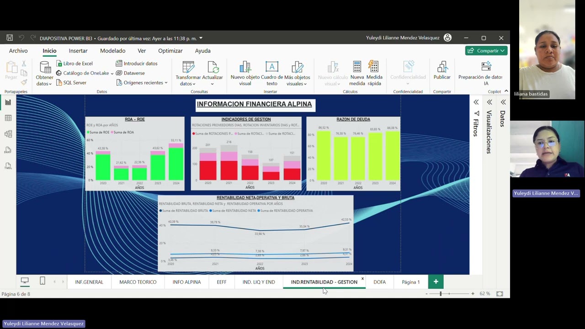
Task: Click Publicar button
Action: click(x=442, y=71)
